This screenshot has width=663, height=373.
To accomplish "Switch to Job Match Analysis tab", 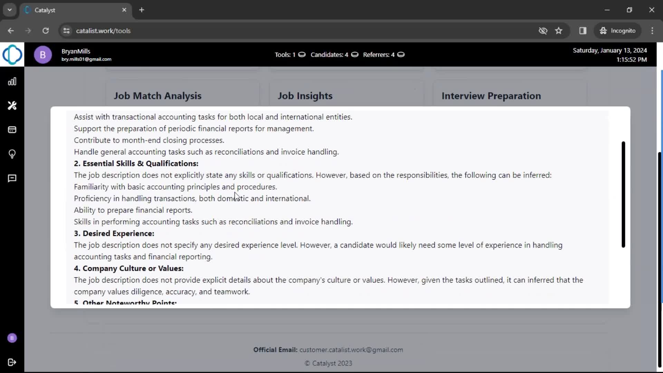I will [x=157, y=96].
